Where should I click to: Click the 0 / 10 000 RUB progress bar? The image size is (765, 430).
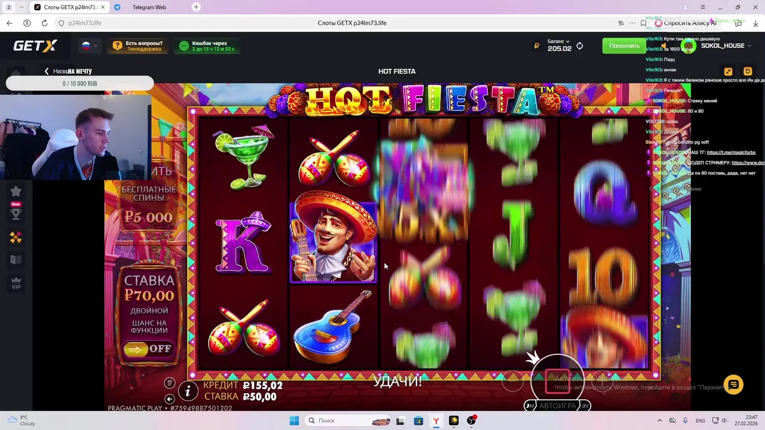click(x=79, y=84)
